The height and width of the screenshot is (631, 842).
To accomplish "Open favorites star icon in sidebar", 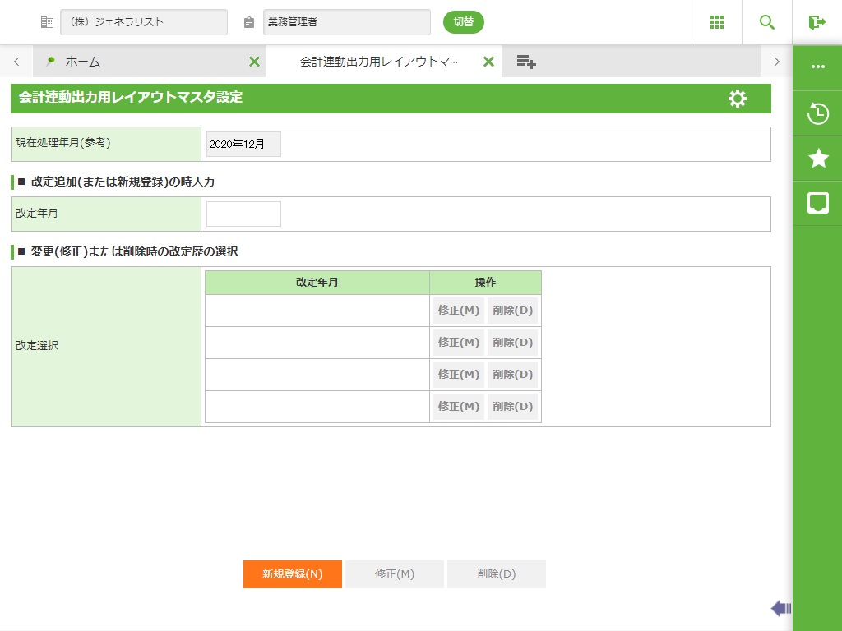I will click(817, 159).
